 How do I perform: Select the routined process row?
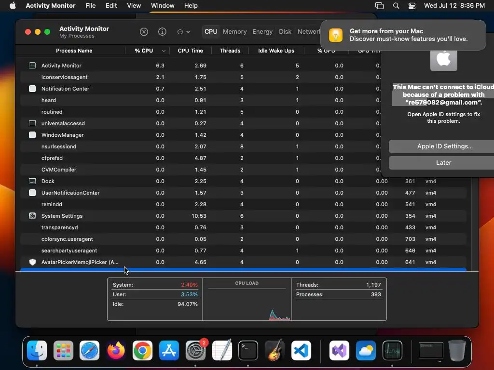200,112
